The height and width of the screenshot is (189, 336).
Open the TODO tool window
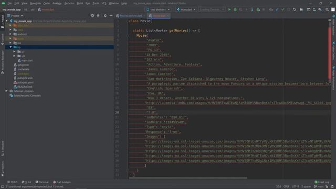click(x=12, y=182)
